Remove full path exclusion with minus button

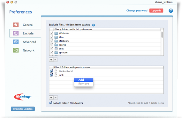pos(55,60)
